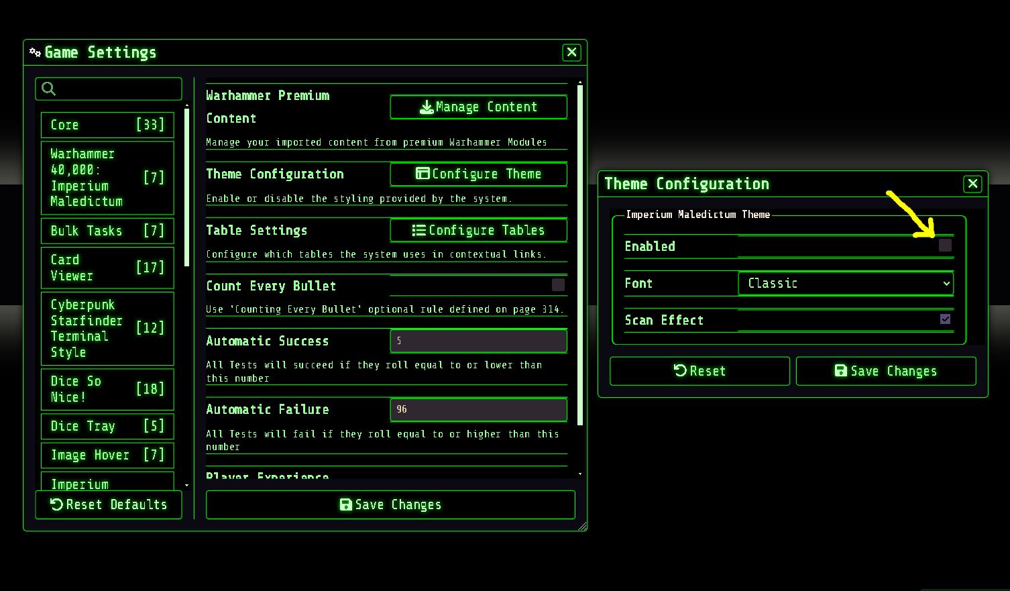Open Cyberpunk Starfinder Terminal Style category
This screenshot has height=591, width=1010.
[107, 328]
